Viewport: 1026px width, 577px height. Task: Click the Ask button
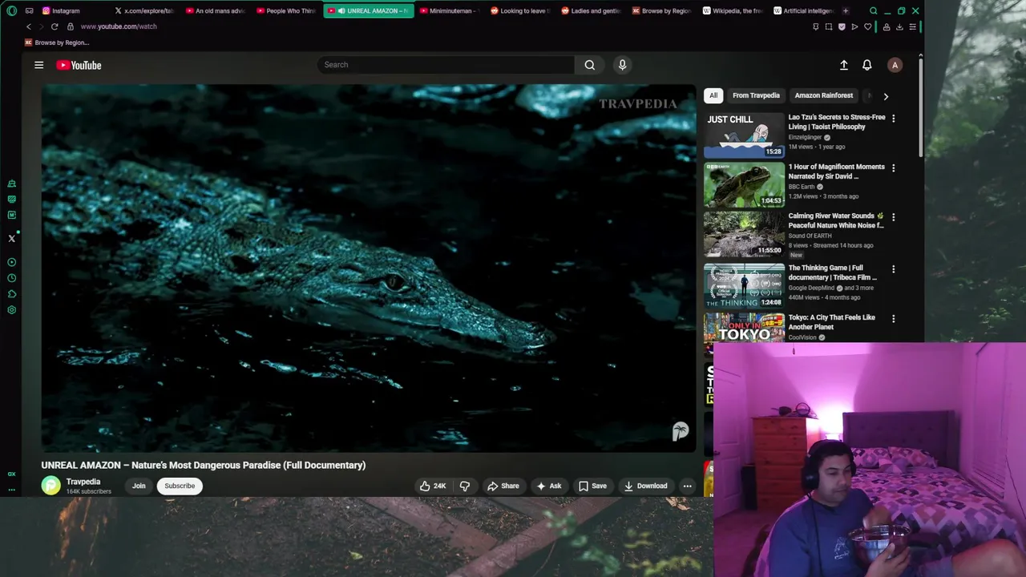[x=549, y=486]
